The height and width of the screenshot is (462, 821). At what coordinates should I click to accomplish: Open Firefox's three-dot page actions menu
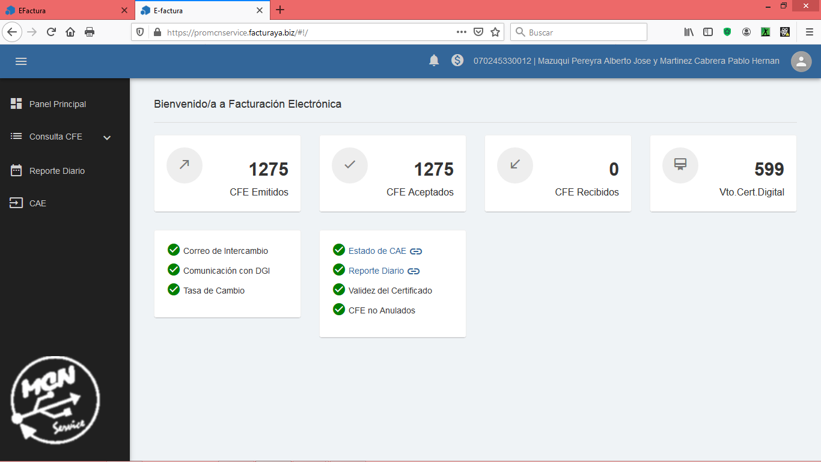(x=461, y=32)
